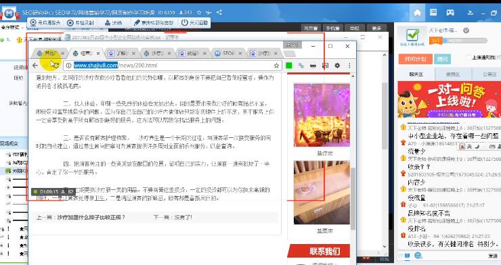Click the chat message 品牌知名度不高
Screen dimensions: 501x265
point(429,213)
